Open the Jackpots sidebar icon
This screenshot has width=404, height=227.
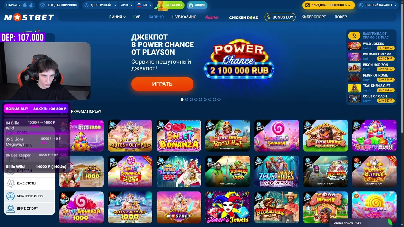[x=11, y=183]
